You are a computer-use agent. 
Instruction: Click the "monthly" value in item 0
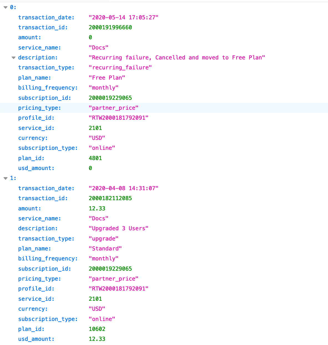coord(104,88)
